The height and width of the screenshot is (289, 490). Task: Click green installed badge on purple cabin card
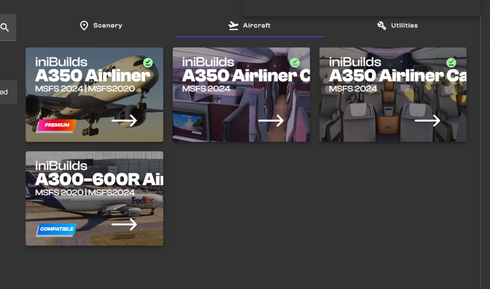[x=294, y=63]
